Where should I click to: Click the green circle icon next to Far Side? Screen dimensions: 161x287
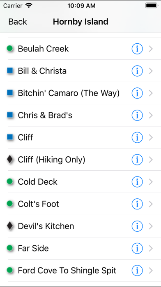(10, 248)
